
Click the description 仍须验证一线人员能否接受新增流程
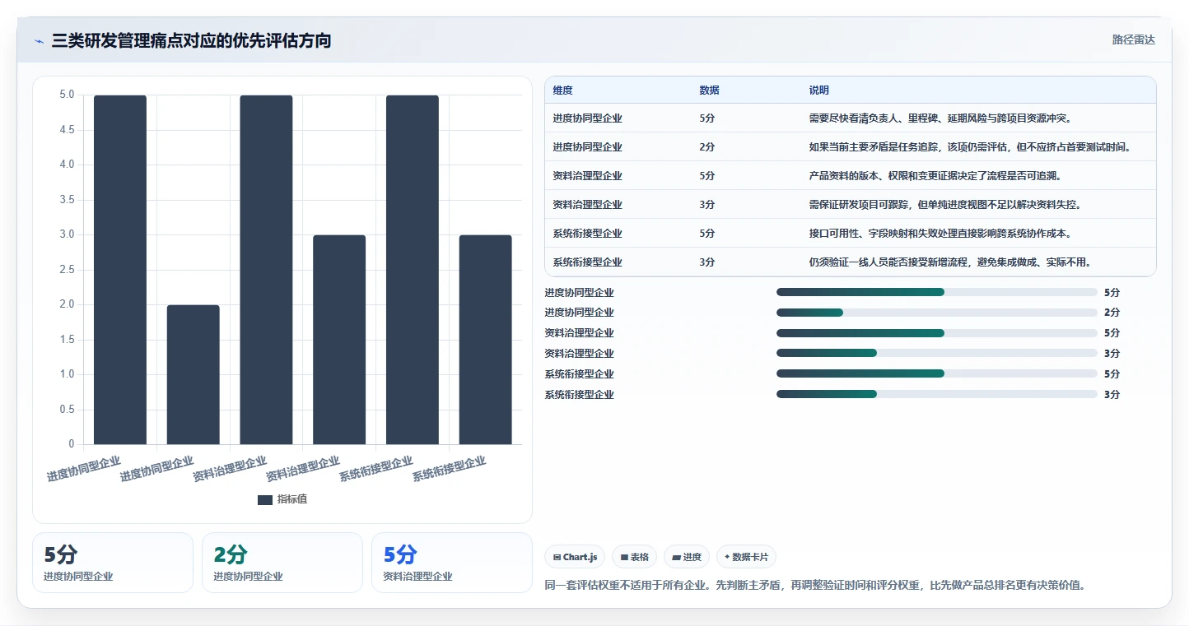pos(950,262)
